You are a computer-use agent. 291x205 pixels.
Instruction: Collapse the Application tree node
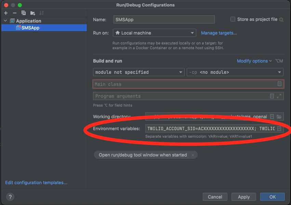(x=5, y=21)
